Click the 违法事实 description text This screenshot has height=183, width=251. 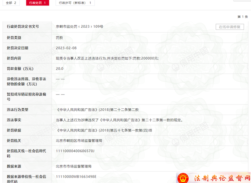click(119, 120)
